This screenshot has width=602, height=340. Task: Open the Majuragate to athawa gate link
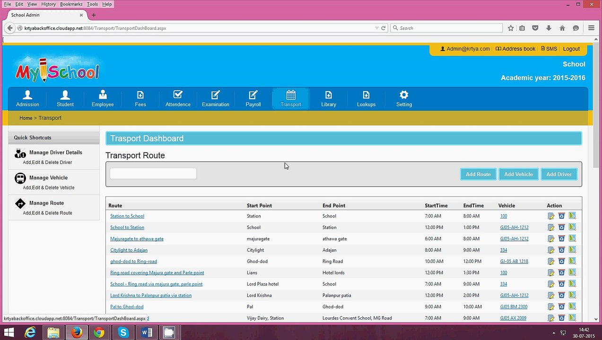137,239
